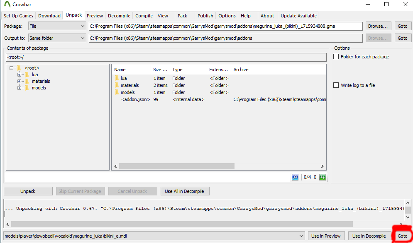Toggle Write log to a file checkbox
This screenshot has width=413, height=243.
coord(336,85)
